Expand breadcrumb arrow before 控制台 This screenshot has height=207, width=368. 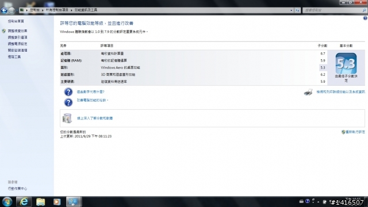27,10
